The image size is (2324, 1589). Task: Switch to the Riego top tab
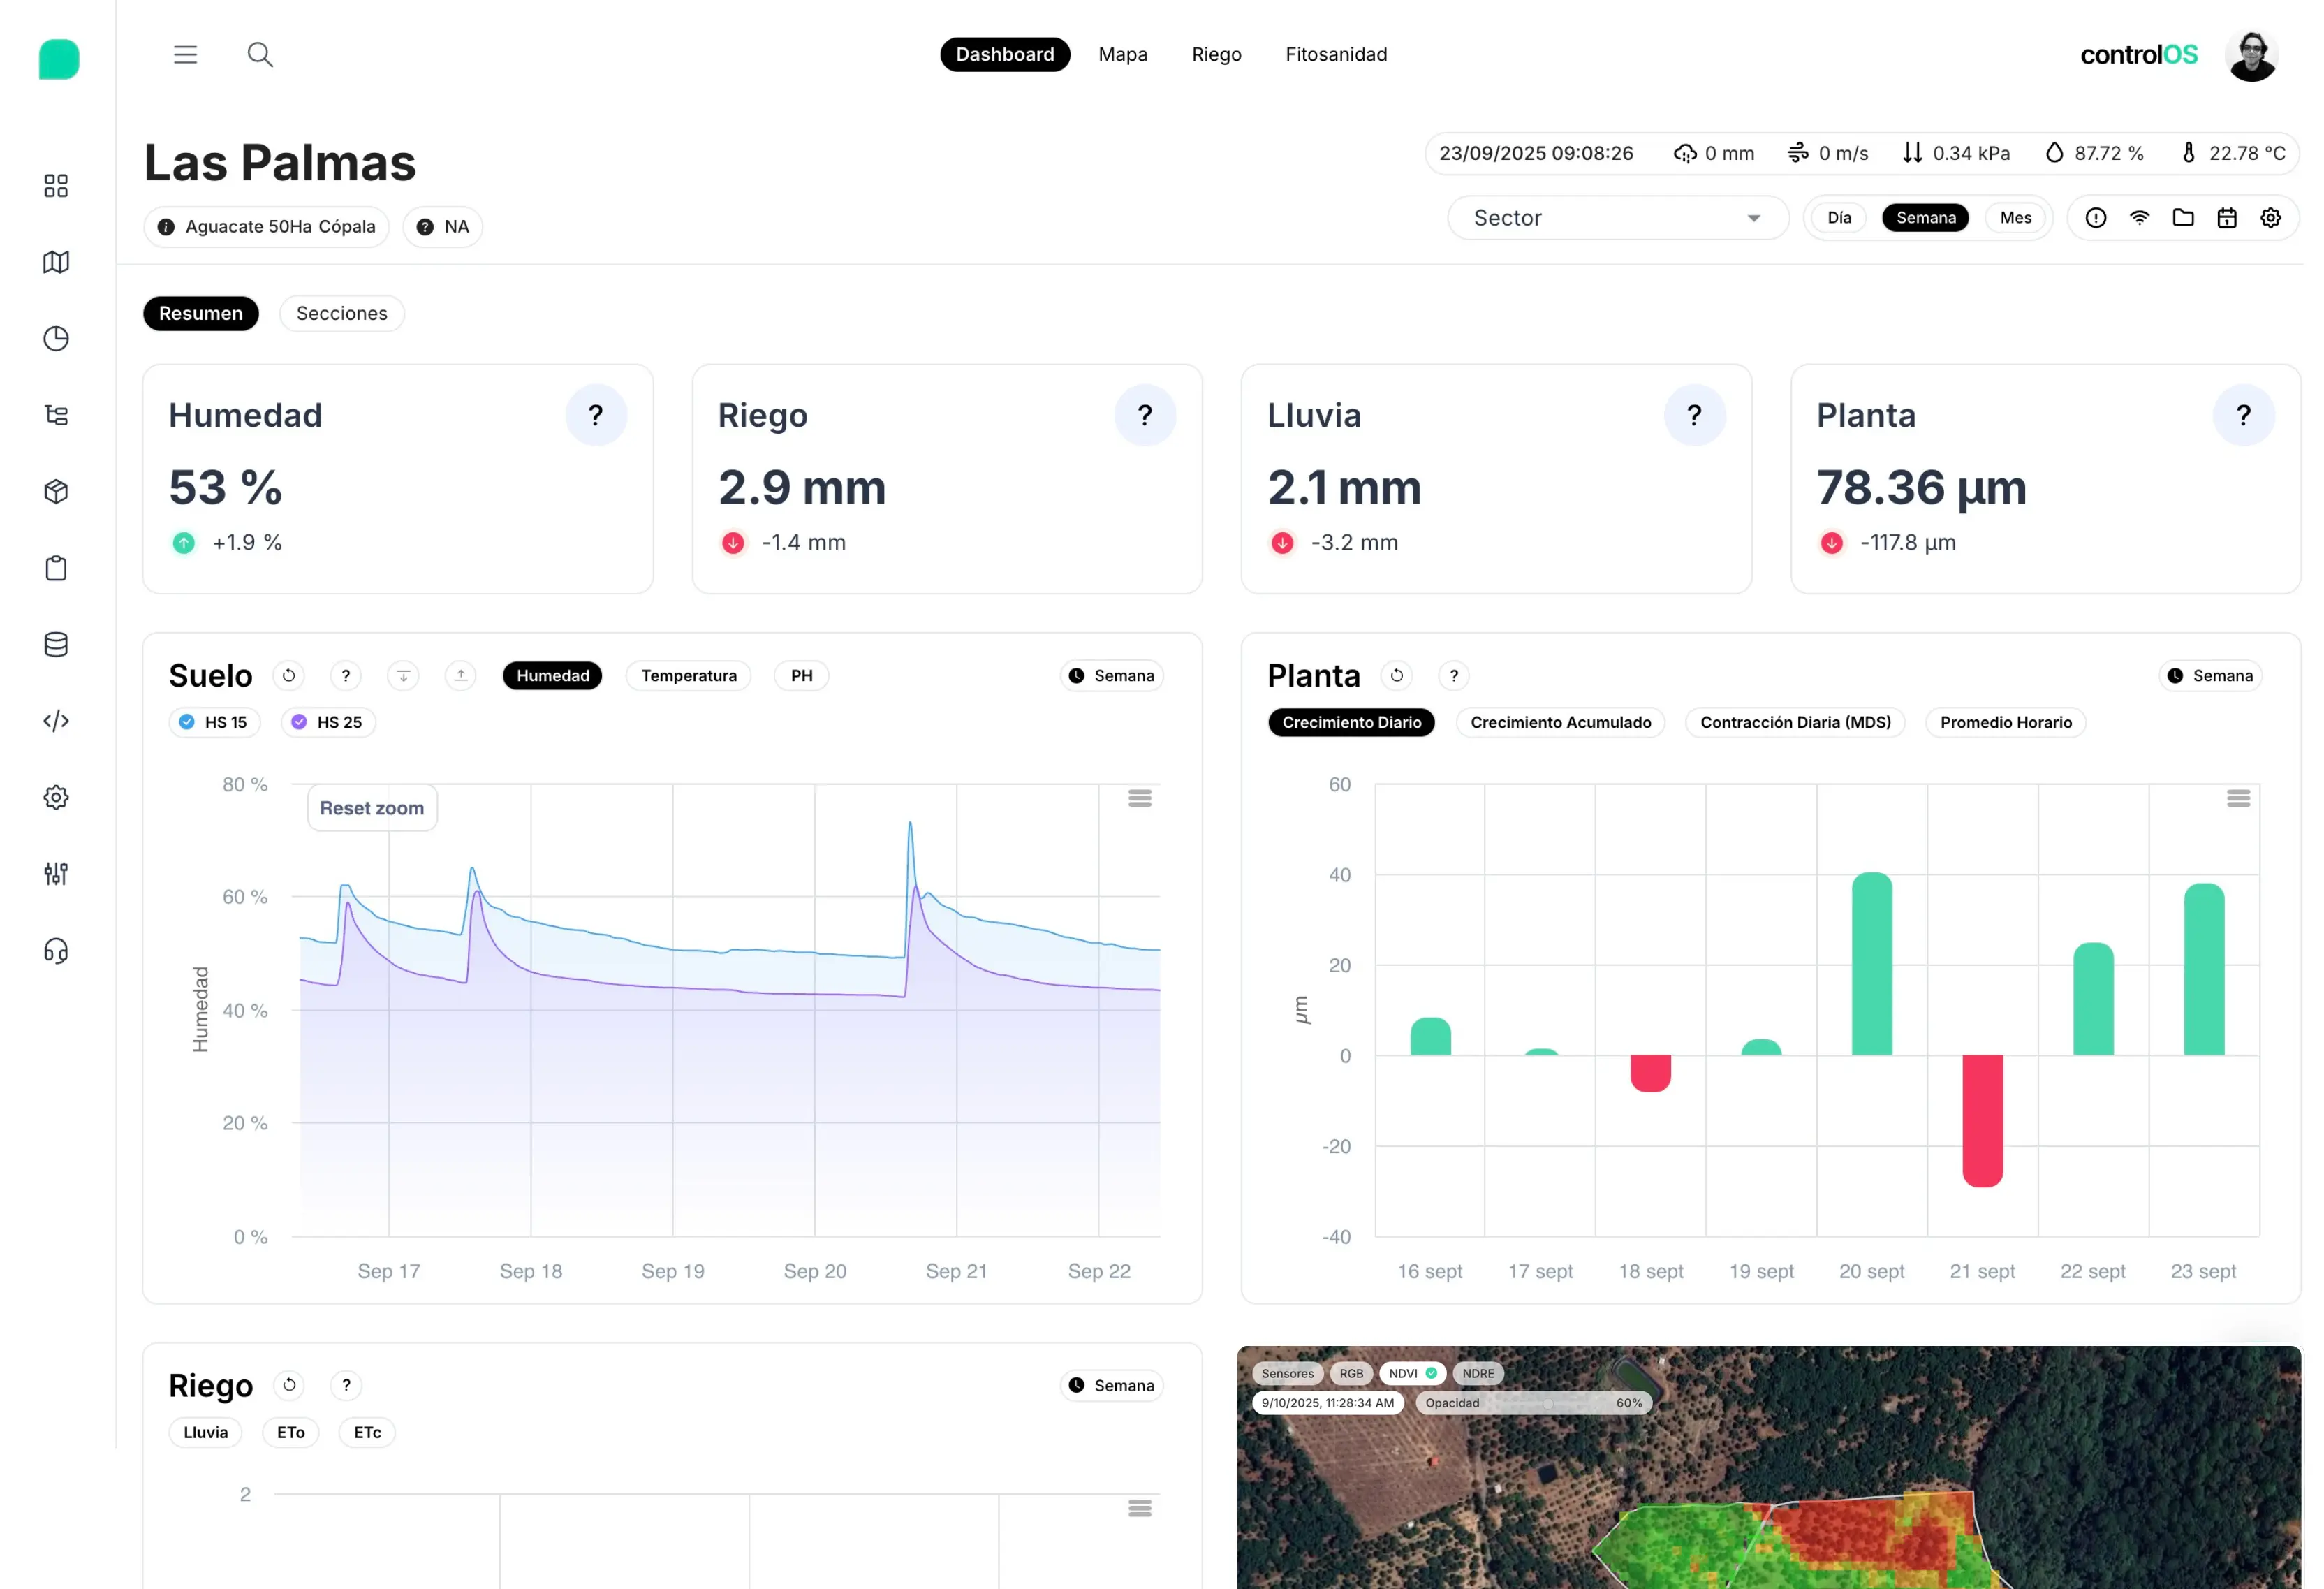1216,54
